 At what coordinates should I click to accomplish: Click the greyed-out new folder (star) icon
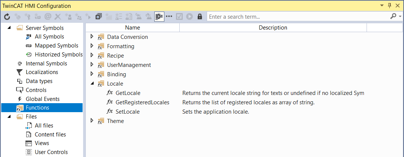(x=109, y=17)
